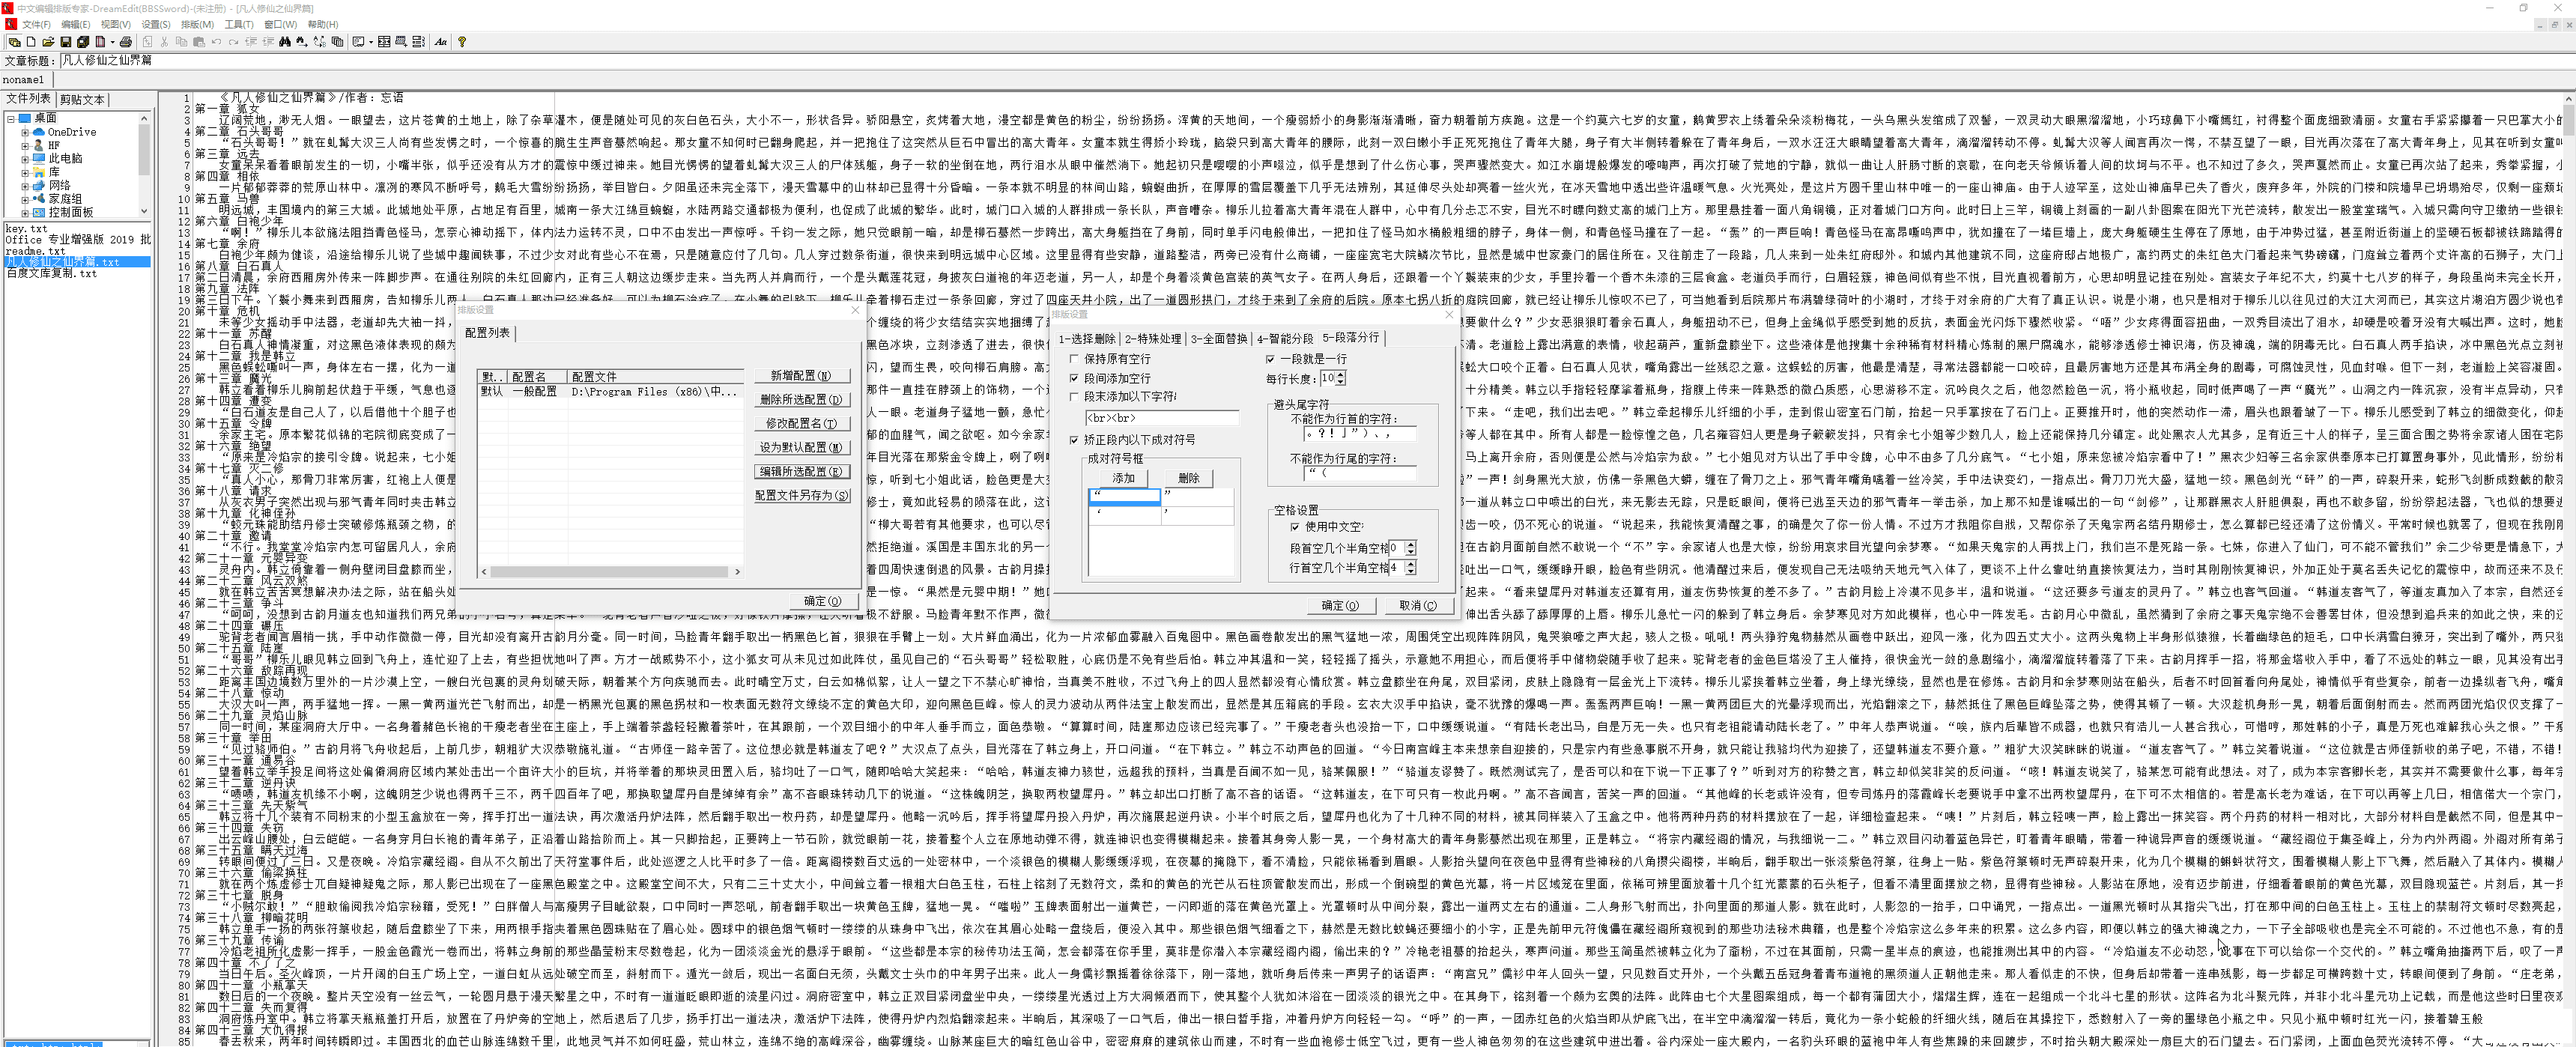Expand the OneDrive tree node
The width and height of the screenshot is (2576, 1047).
coord(25,132)
